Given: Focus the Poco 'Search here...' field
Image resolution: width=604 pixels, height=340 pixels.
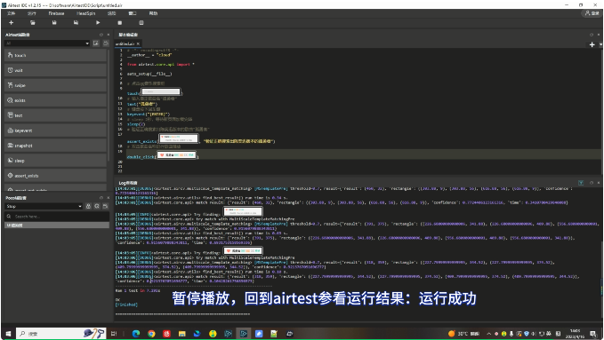Looking at the screenshot, I should pyautogui.click(x=57, y=217).
